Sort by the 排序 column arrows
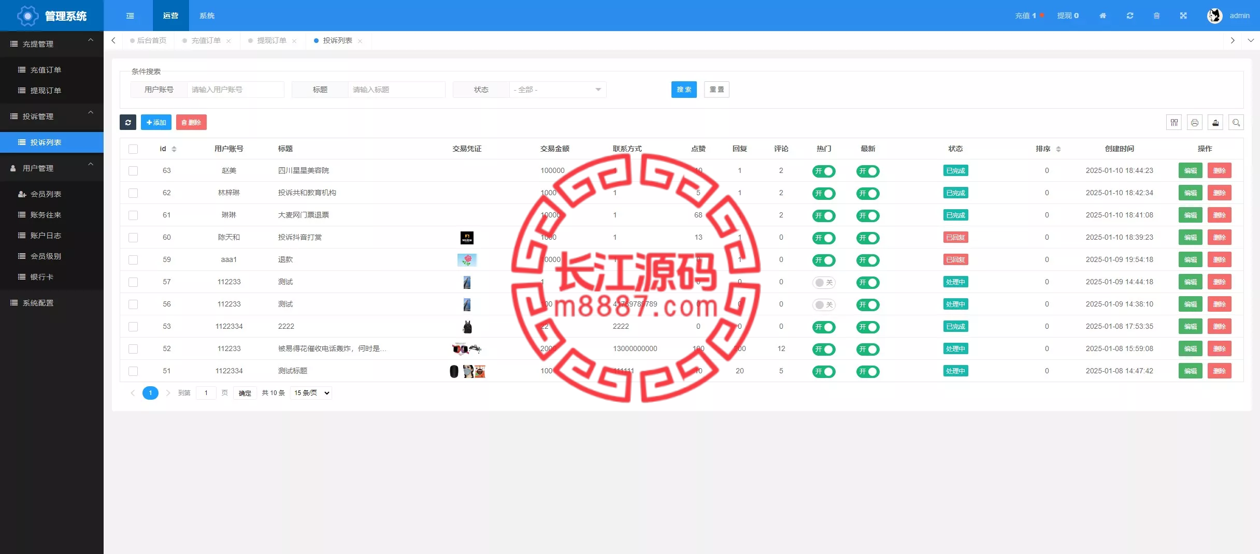Image resolution: width=1260 pixels, height=554 pixels. [1058, 149]
